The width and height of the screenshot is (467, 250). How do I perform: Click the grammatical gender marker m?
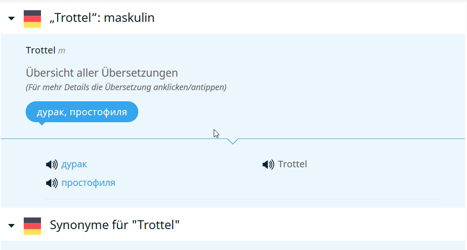(x=61, y=51)
